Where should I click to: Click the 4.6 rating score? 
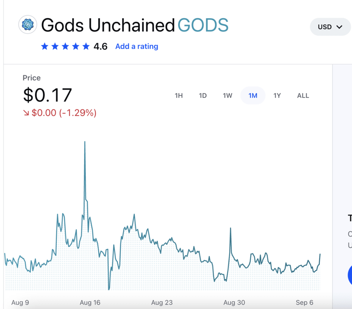(101, 47)
